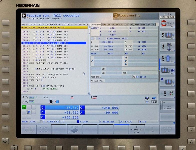Screen dimensions: 196x150
Task: Open the TRANS status tab
Action: coord(136,25)
